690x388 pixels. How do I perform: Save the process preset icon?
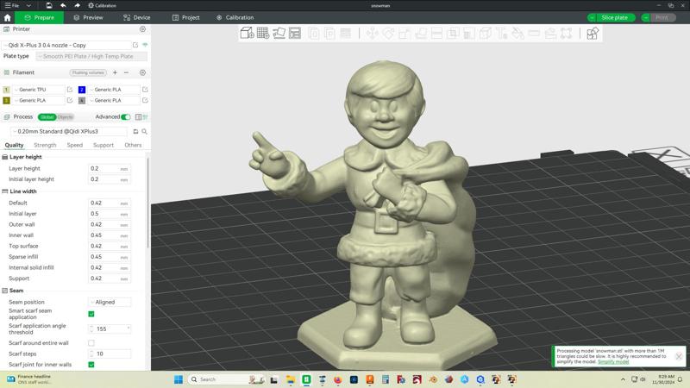(135, 132)
